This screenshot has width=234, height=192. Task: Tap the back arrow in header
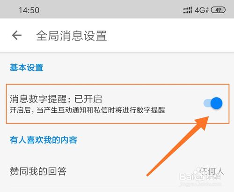17,35
